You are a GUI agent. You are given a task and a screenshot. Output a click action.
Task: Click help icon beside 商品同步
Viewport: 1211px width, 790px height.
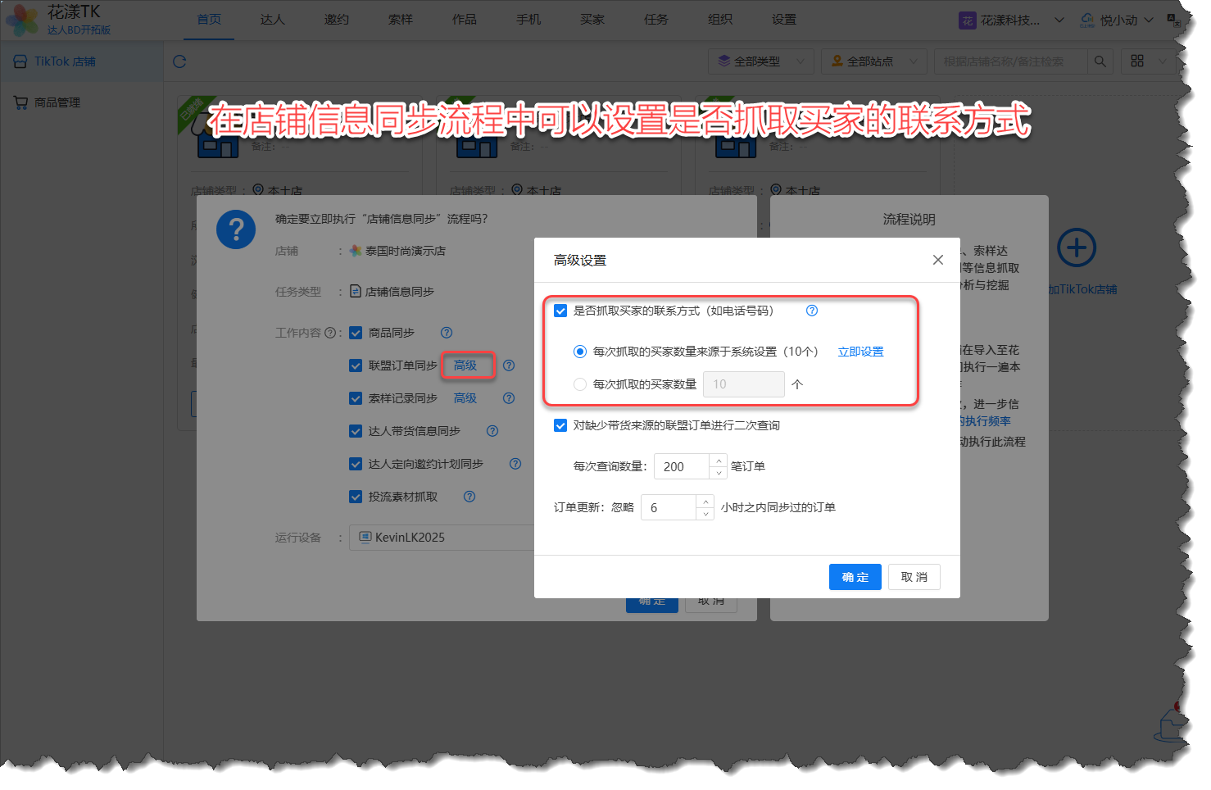point(447,333)
